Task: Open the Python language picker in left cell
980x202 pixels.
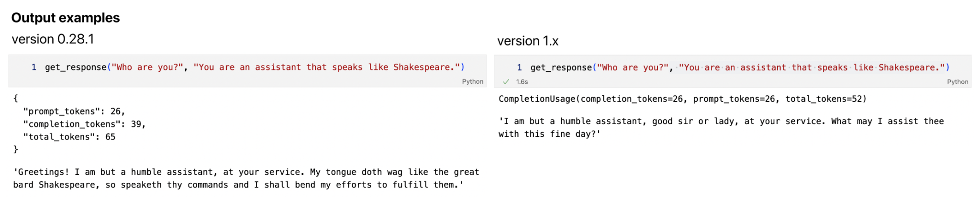Action: pos(472,81)
